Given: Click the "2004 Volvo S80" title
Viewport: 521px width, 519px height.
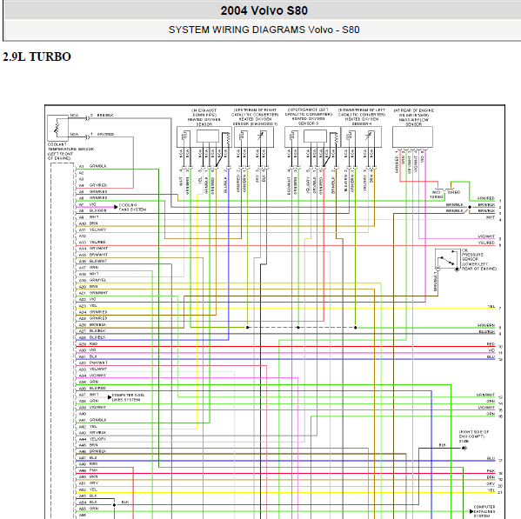Looking at the screenshot, I should (x=264, y=10).
